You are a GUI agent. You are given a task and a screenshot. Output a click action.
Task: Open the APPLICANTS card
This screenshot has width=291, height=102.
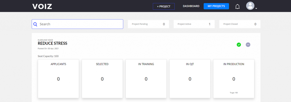coord(59,79)
